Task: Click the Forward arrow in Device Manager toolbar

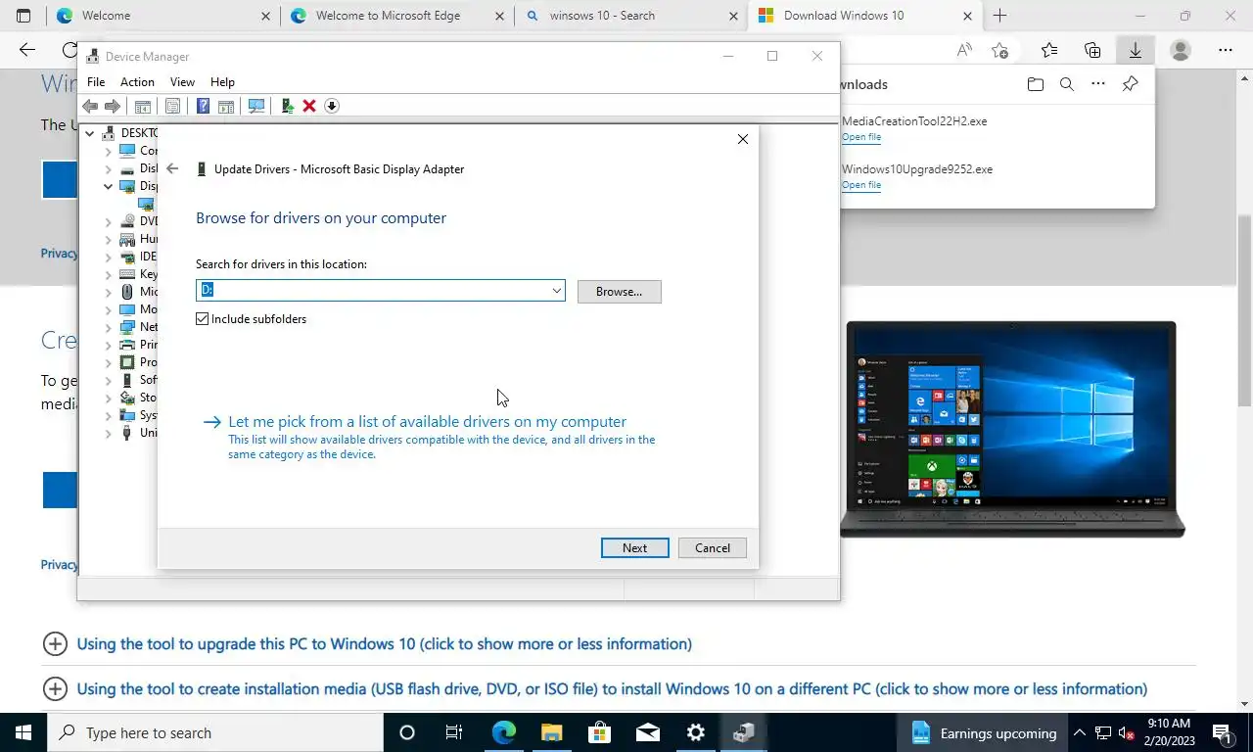Action: point(113,106)
